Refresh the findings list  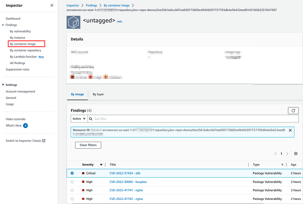click(x=293, y=111)
